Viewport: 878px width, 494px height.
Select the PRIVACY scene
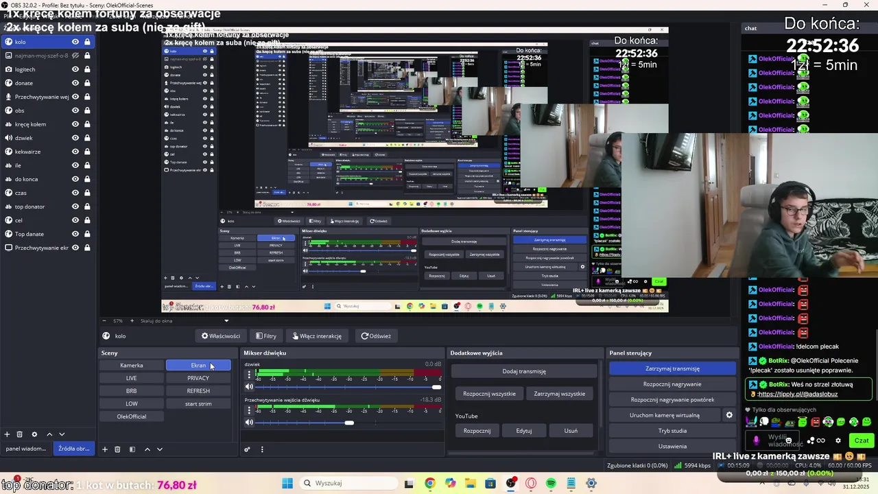[198, 378]
